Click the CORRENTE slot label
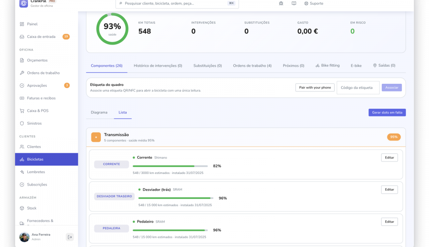The width and height of the screenshot is (429, 247). [112, 164]
